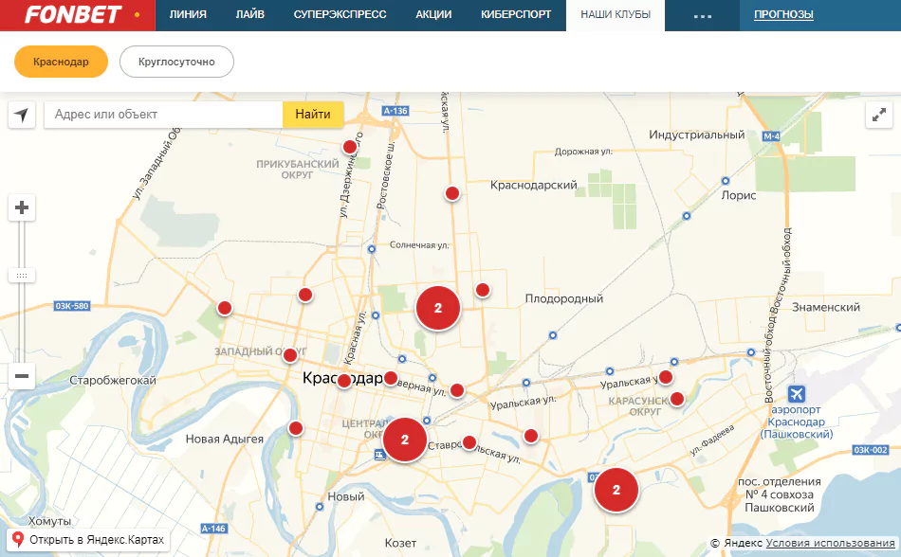Image resolution: width=901 pixels, height=557 pixels.
Task: Expand the map to fullscreen
Action: [878, 115]
